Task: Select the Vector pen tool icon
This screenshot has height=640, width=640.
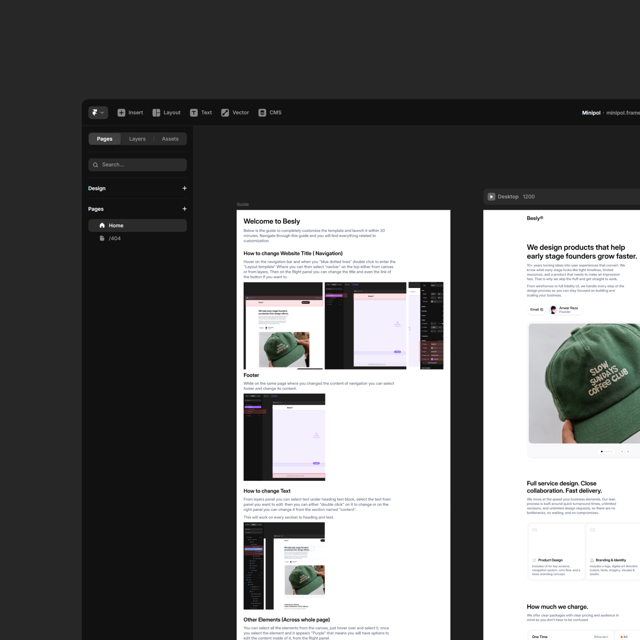Action: coord(225,113)
